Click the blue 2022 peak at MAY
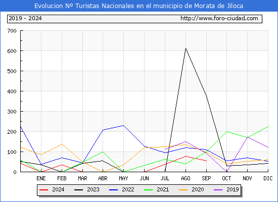Viewport: 278px width, 202px height. tap(123, 125)
